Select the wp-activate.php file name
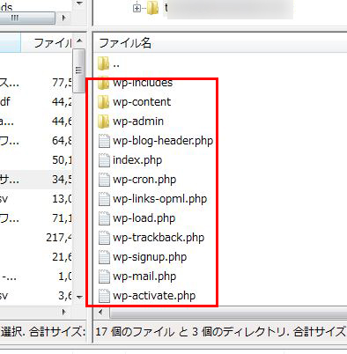Image resolution: width=347 pixels, height=354 pixels. click(x=154, y=296)
